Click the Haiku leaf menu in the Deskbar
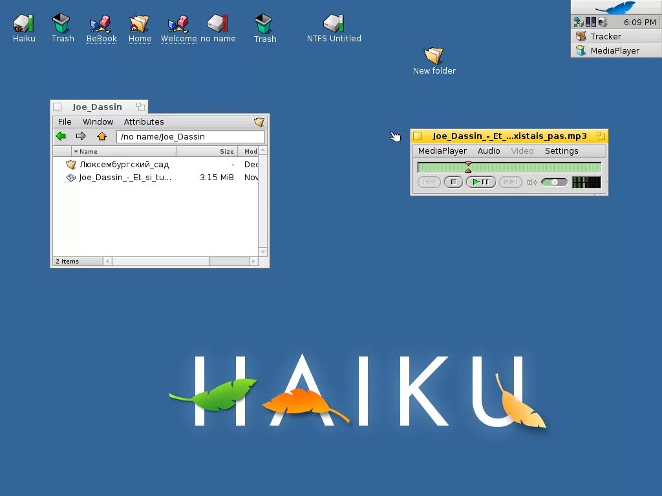The width and height of the screenshot is (662, 496). tap(616, 7)
